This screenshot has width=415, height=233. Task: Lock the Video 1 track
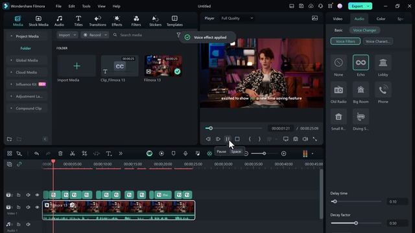19,207
